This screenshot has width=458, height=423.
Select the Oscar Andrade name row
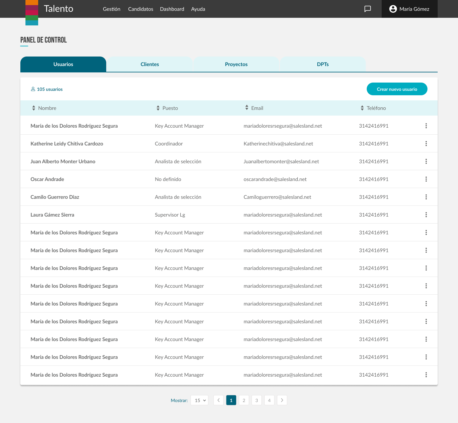(x=47, y=179)
